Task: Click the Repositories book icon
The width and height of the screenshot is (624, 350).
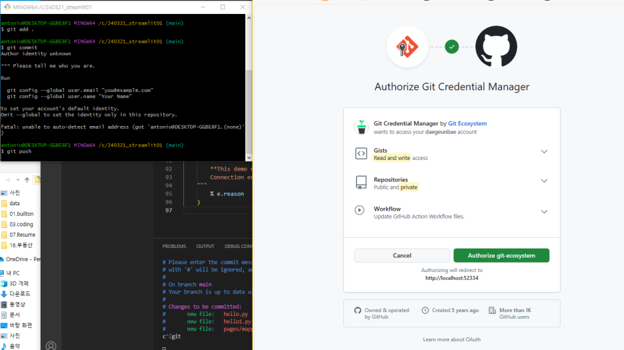Action: 361,183
